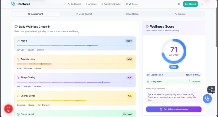This screenshot has width=218, height=117.
Task: Switch to the Mood Journal tab
Action: pyautogui.click(x=84, y=14)
